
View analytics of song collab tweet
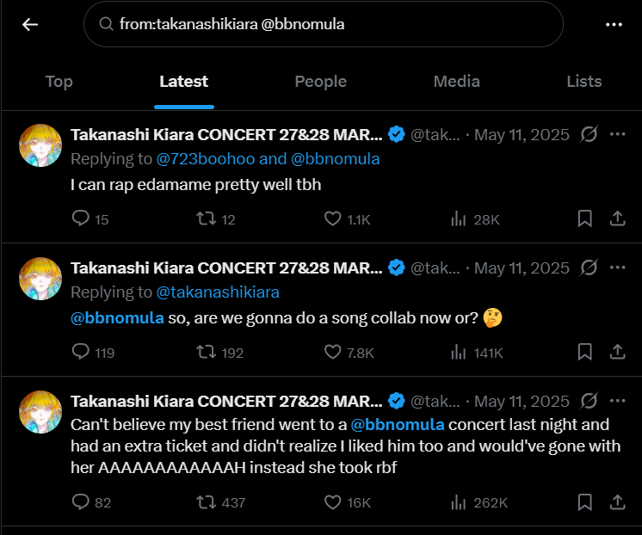(x=459, y=352)
